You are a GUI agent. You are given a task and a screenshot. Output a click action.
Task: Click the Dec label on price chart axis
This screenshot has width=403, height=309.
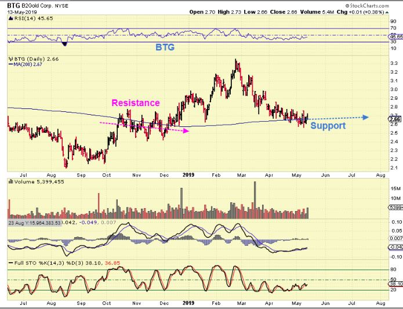click(164, 175)
